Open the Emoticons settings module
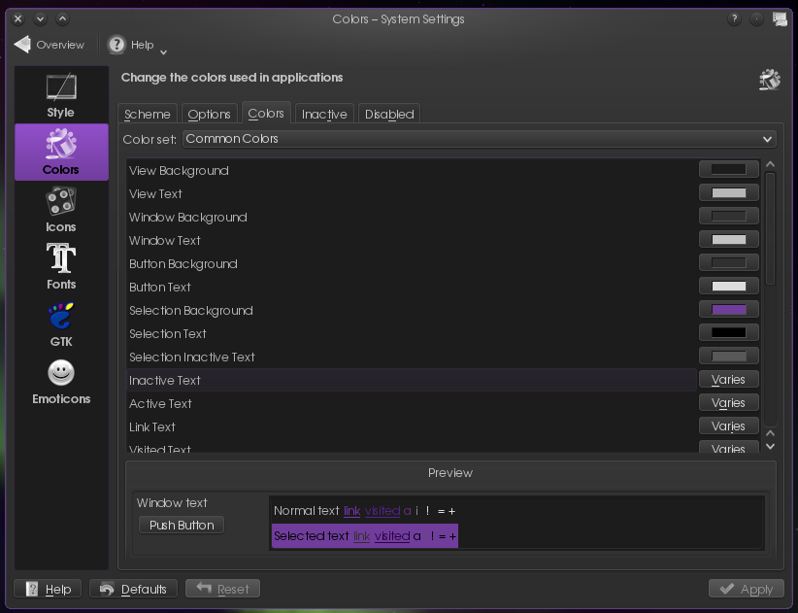798x613 pixels. pos(61,382)
